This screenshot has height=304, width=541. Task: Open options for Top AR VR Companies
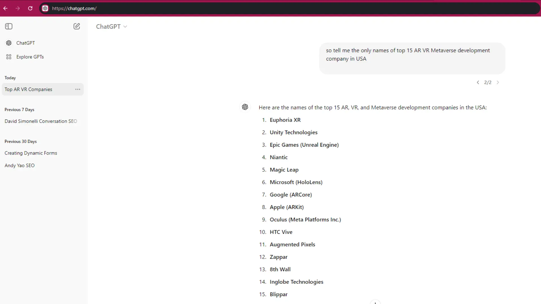(x=78, y=90)
